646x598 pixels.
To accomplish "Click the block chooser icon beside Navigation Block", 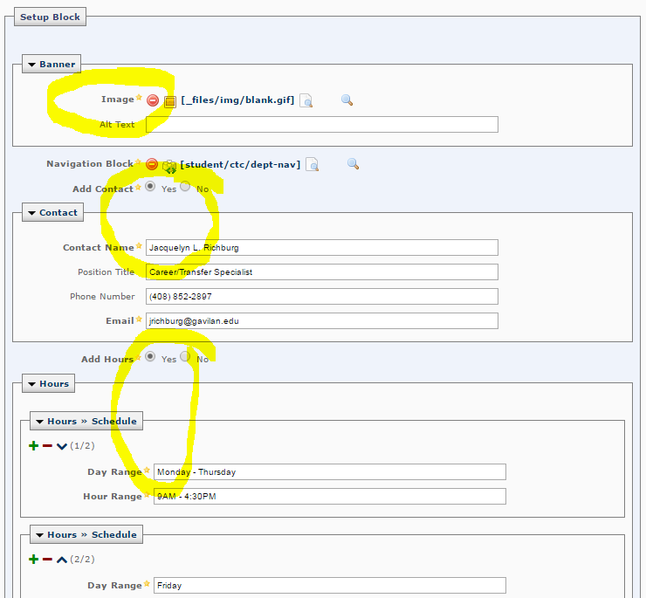I will click(169, 165).
